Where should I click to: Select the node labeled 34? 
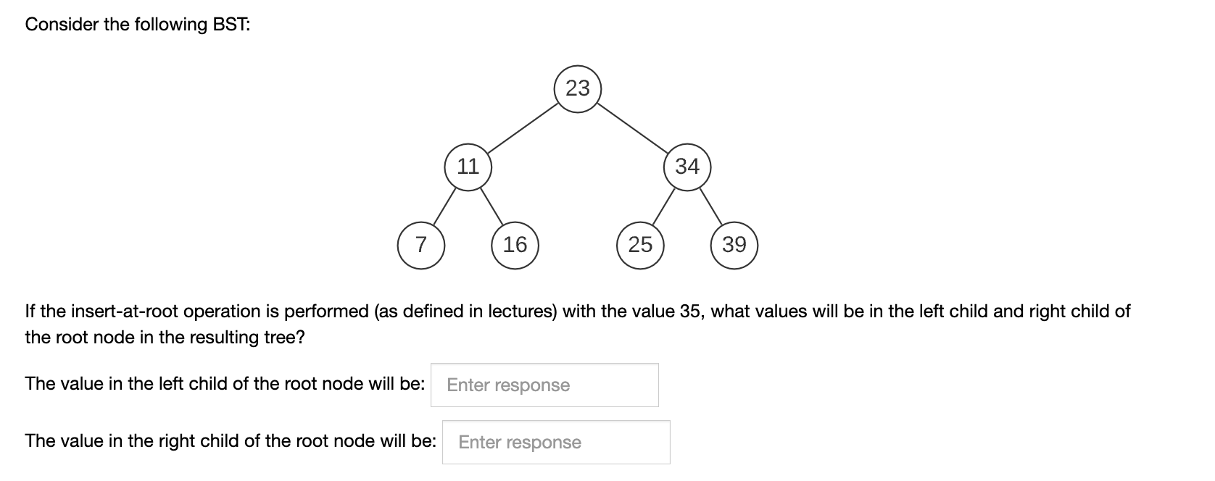(687, 167)
